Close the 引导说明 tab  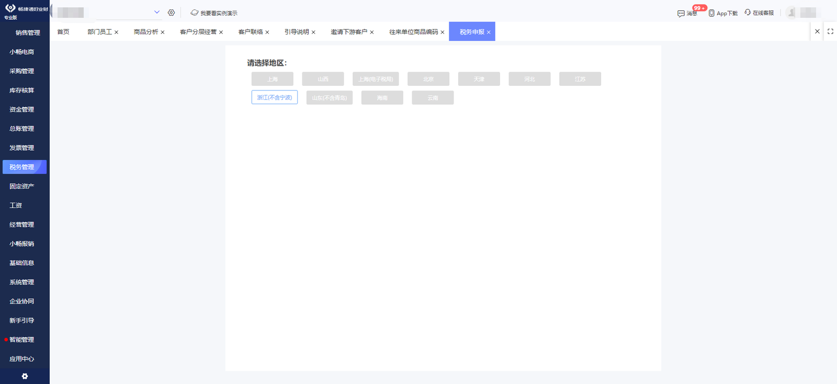click(x=313, y=32)
